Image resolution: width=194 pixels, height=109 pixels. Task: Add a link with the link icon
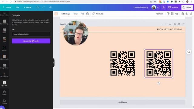(177, 14)
